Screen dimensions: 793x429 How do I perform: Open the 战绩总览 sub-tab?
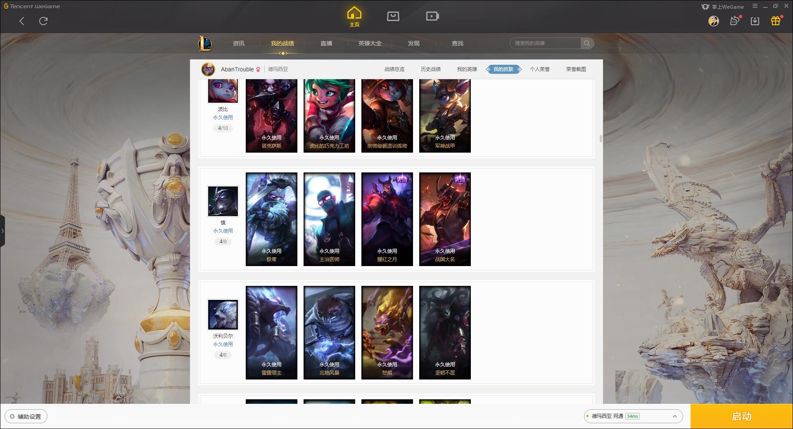(394, 69)
